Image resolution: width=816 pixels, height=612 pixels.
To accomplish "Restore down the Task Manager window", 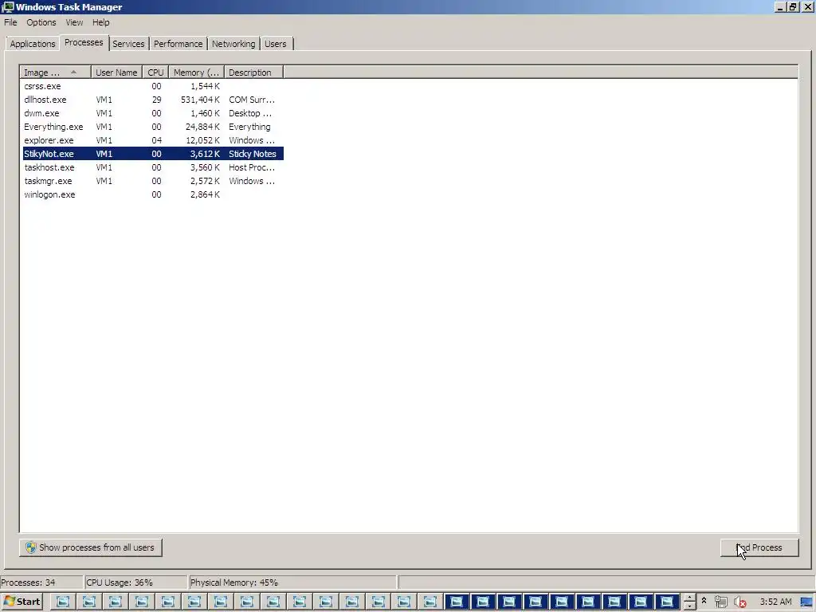I will pos(793,6).
